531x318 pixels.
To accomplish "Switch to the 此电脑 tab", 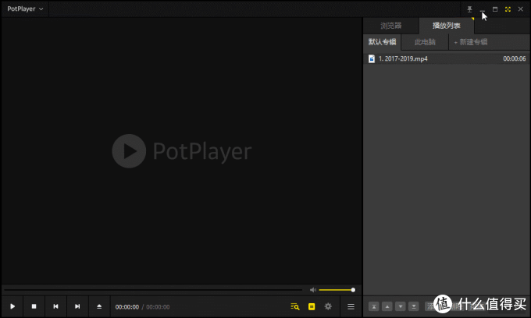I will (x=425, y=42).
